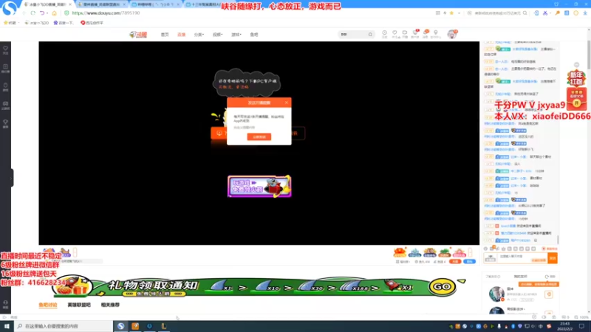Close the first browser tab
This screenshot has height=332, width=591.
[x=70, y=4]
